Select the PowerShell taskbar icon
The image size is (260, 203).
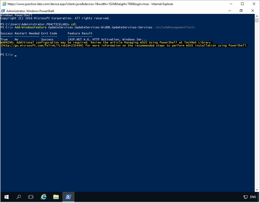[68, 197]
